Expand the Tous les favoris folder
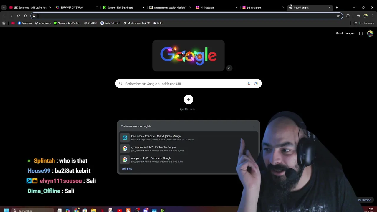Viewport: 377px width, 212px height. tap(364, 23)
